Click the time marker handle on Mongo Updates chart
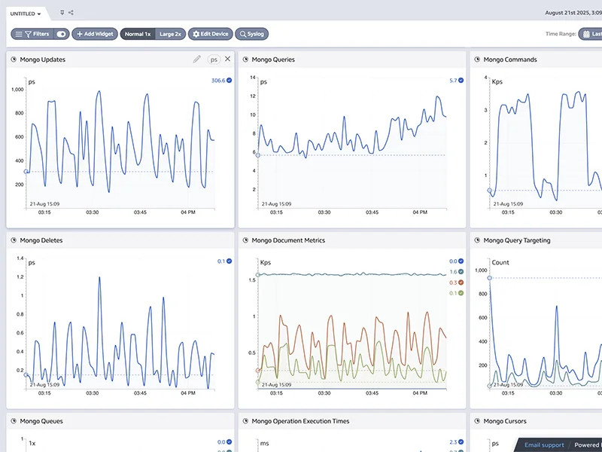Viewport: 602px width, 452px height. [26, 172]
